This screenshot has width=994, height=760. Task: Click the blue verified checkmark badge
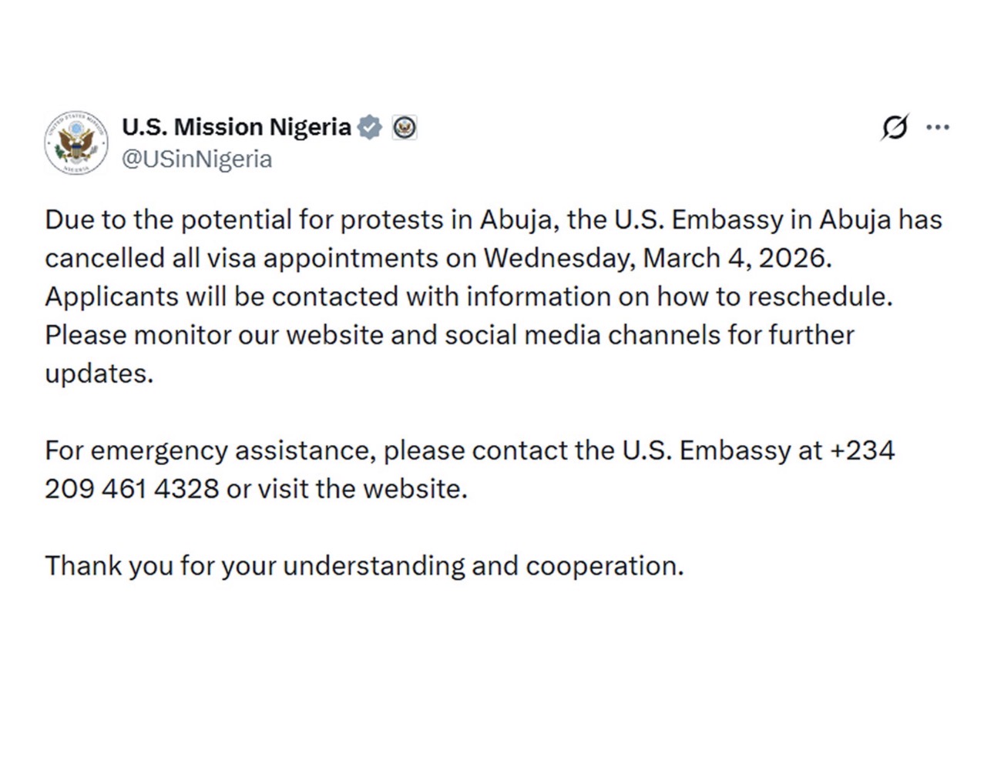pos(370,127)
